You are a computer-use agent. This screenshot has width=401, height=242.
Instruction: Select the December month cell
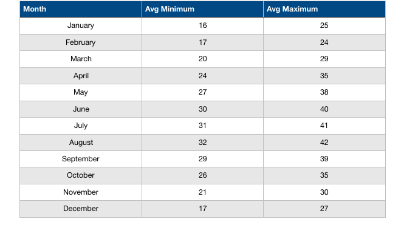(81, 209)
